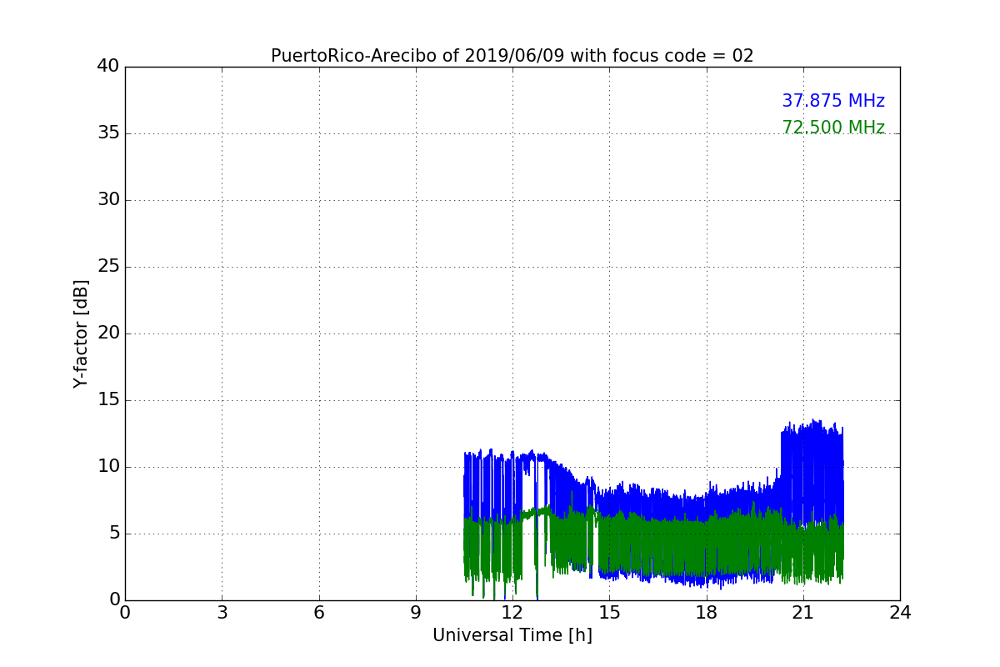The height and width of the screenshot is (667, 1000).
Task: Click y-axis tick label 15
Action: click(108, 400)
